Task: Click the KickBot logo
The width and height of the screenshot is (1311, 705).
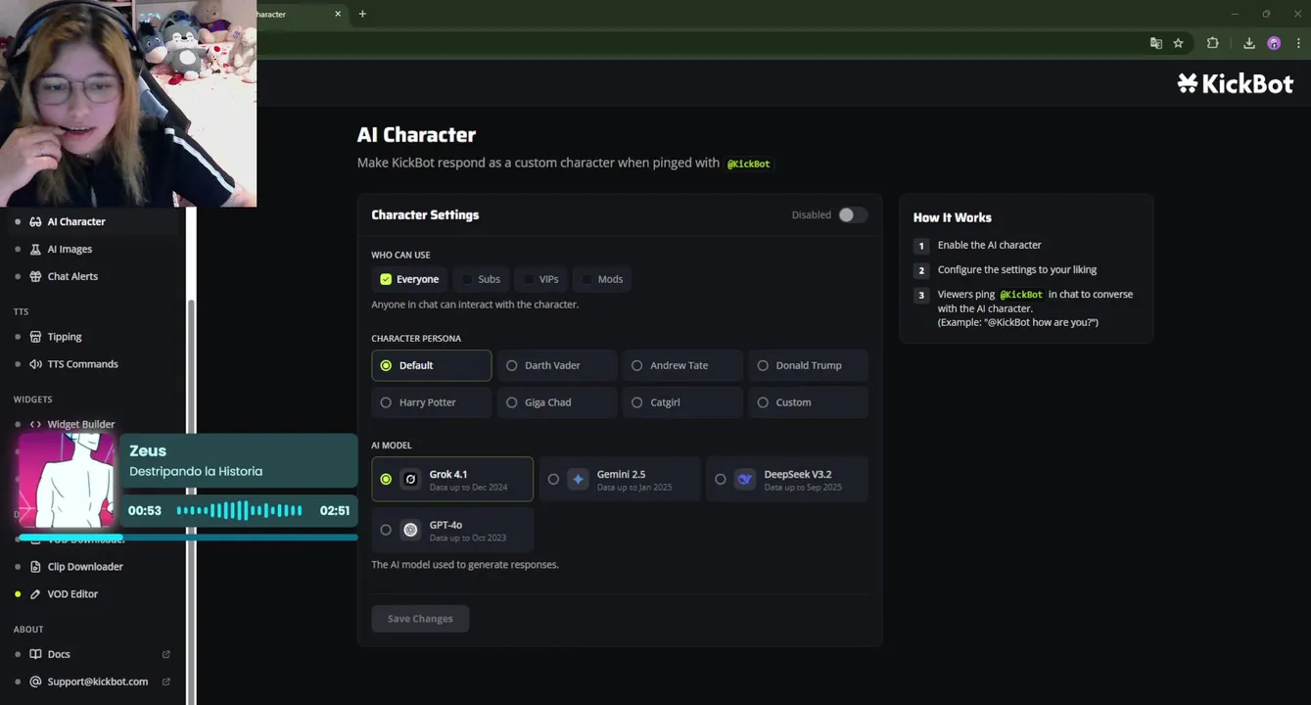Action: 1235,84
